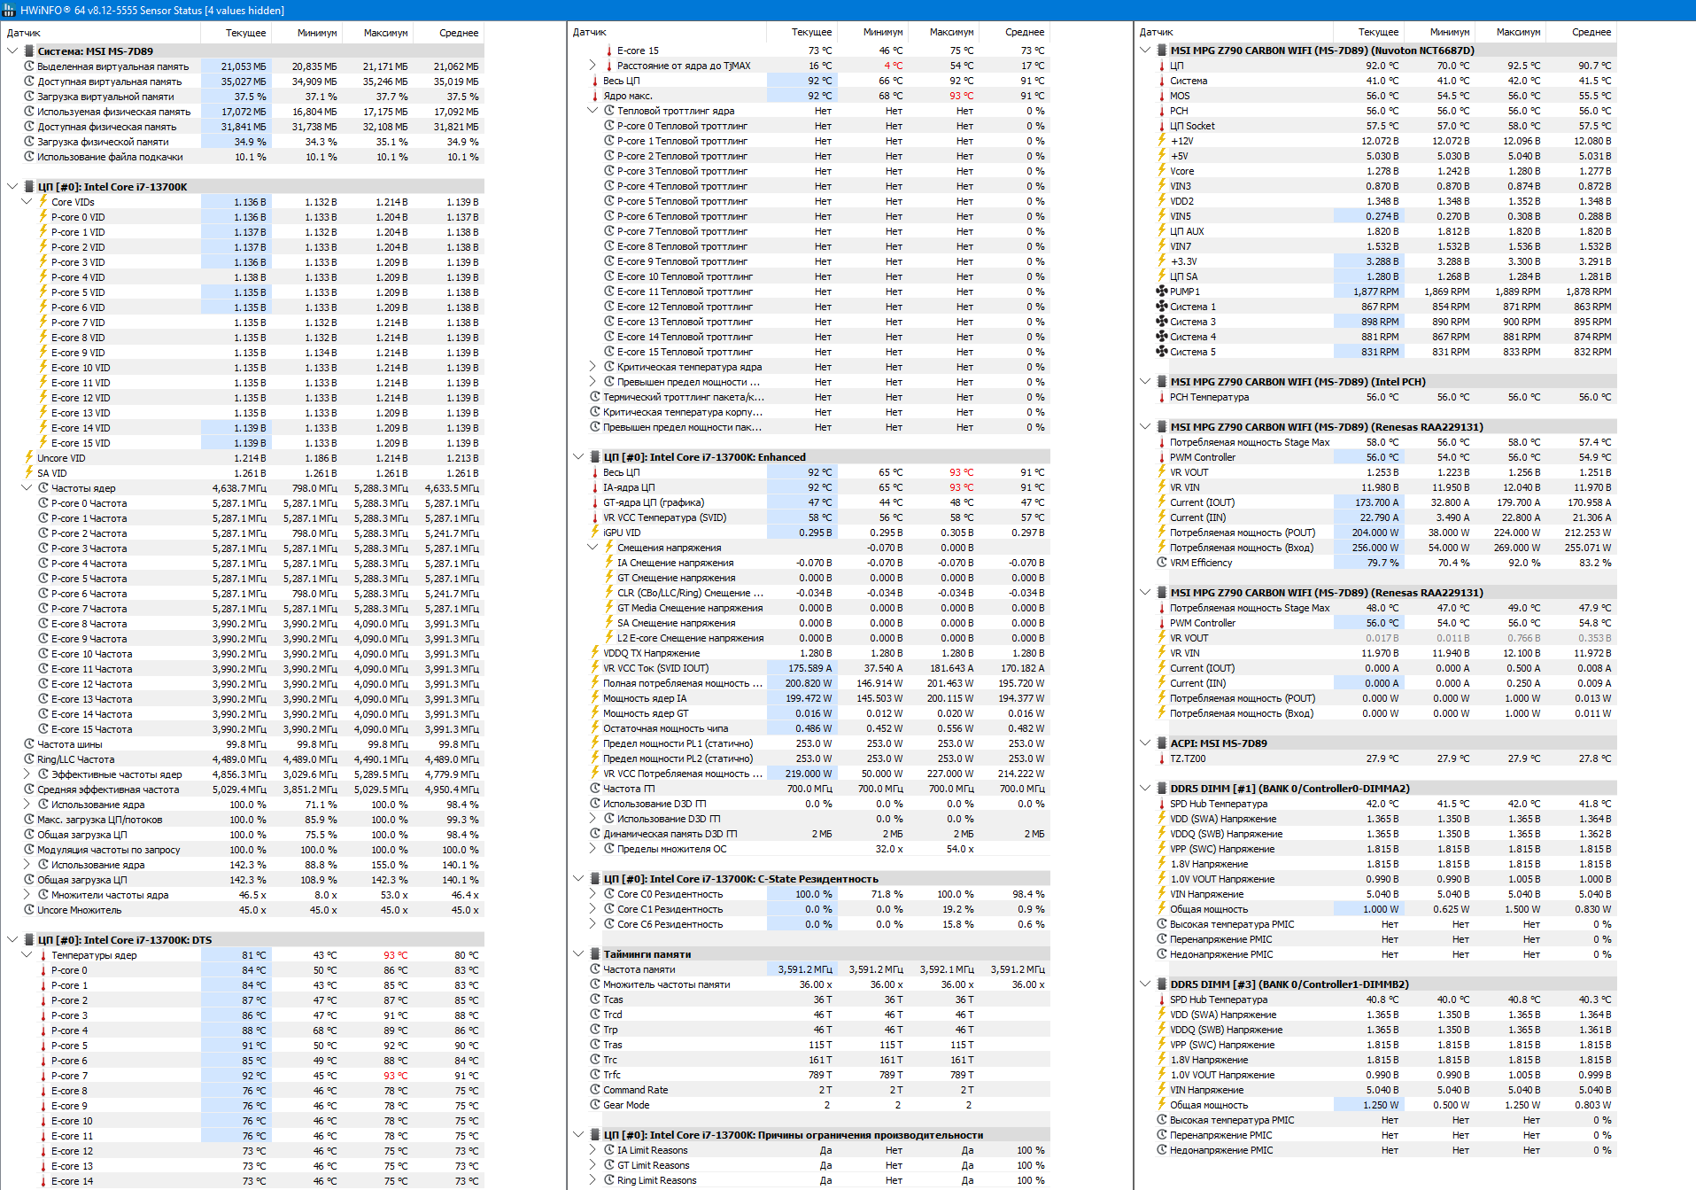Screen dimensions: 1696x1190
Task: Click the chip icon beside "ACPI: MSI MS-7D89"
Action: (x=1162, y=743)
